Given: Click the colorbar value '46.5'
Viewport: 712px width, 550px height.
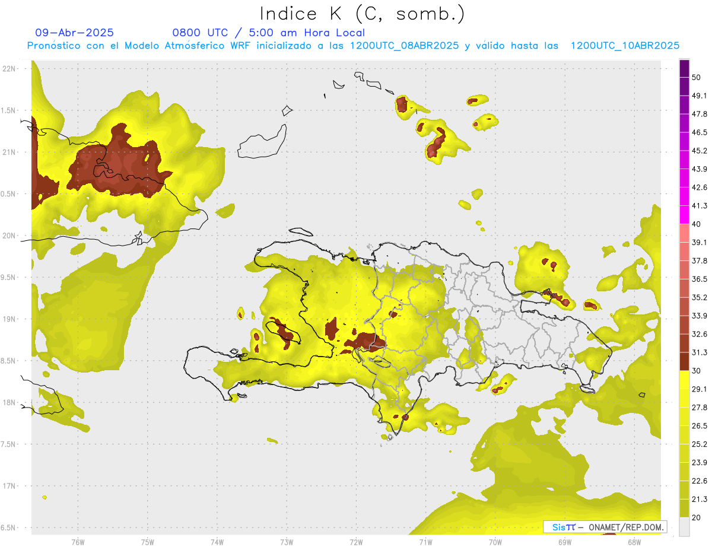Looking at the screenshot, I should tap(700, 132).
